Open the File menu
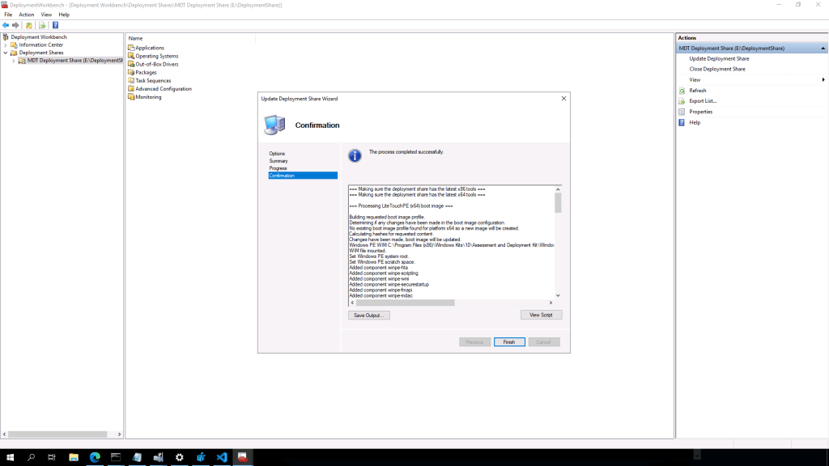The height and width of the screenshot is (466, 829). [x=8, y=15]
